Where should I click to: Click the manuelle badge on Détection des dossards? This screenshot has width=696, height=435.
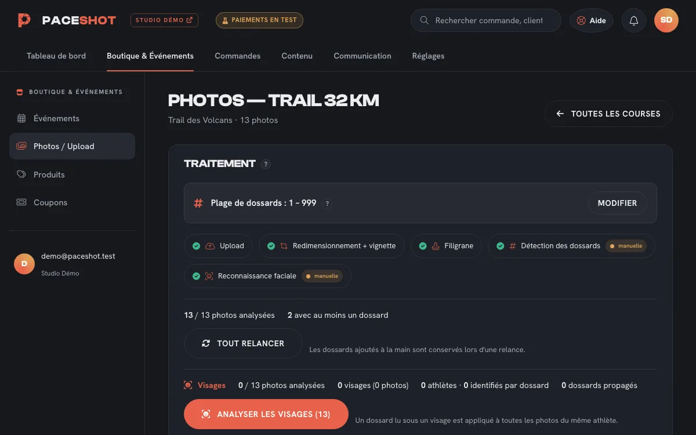pos(626,246)
